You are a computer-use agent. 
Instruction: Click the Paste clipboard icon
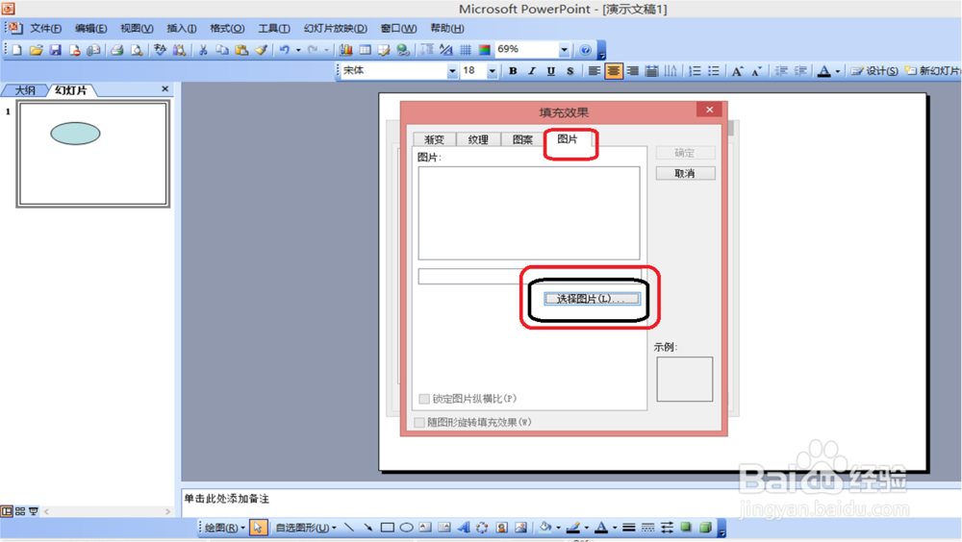point(241,50)
